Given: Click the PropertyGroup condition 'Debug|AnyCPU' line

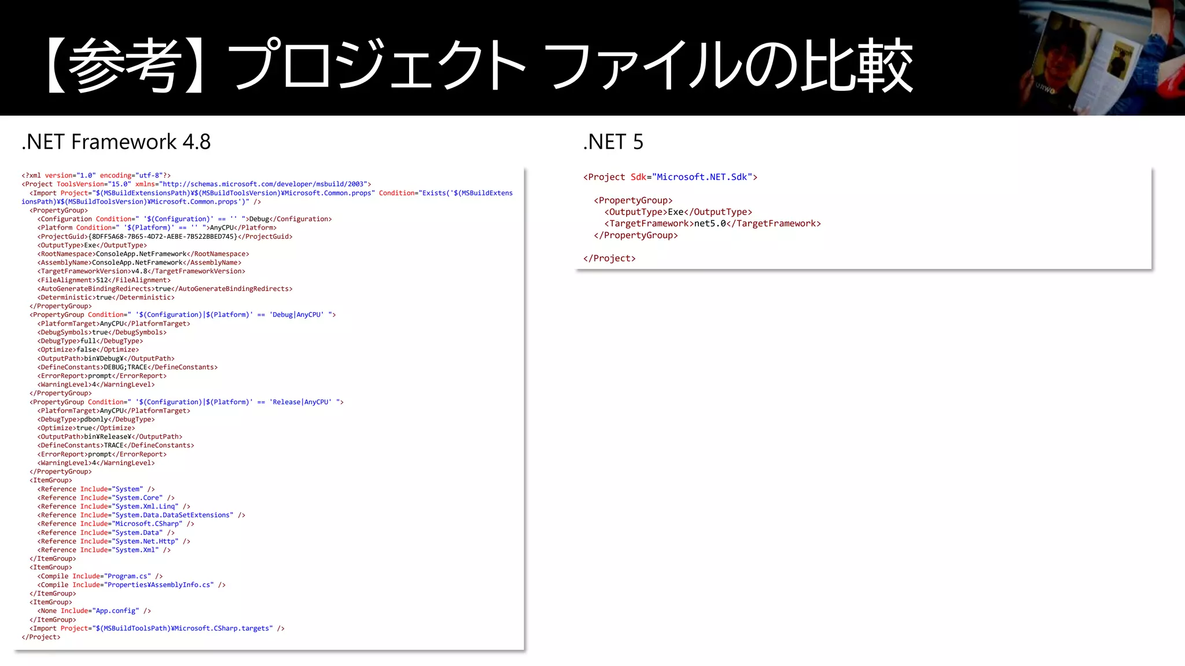Looking at the screenshot, I should [x=183, y=314].
